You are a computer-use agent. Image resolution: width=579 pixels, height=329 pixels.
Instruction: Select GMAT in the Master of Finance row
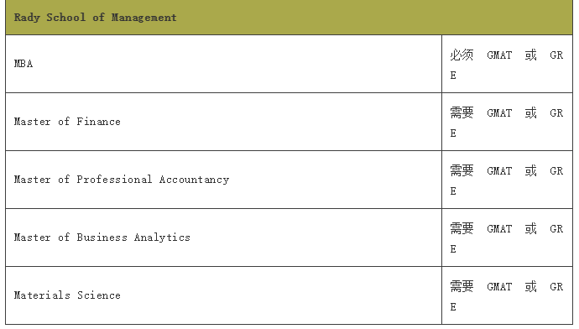499,113
